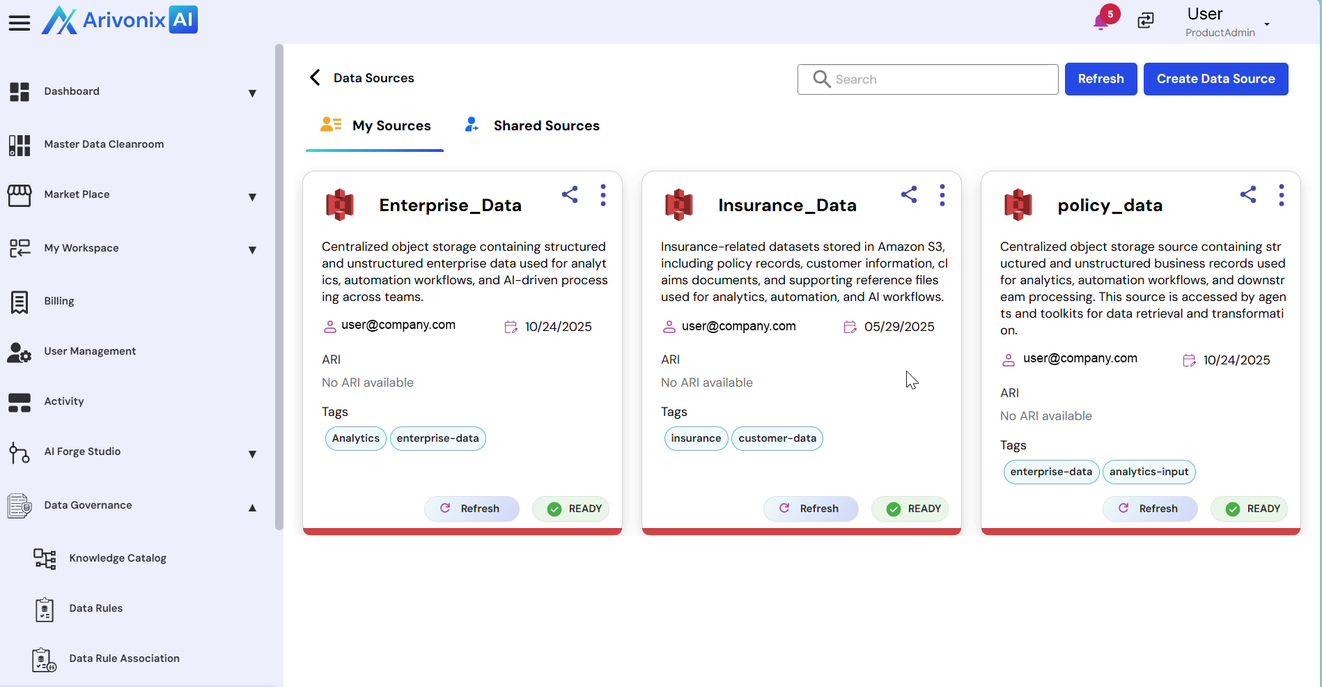Open the User ProductAdmin dropdown
This screenshot has width=1322, height=687.
pos(1267,24)
